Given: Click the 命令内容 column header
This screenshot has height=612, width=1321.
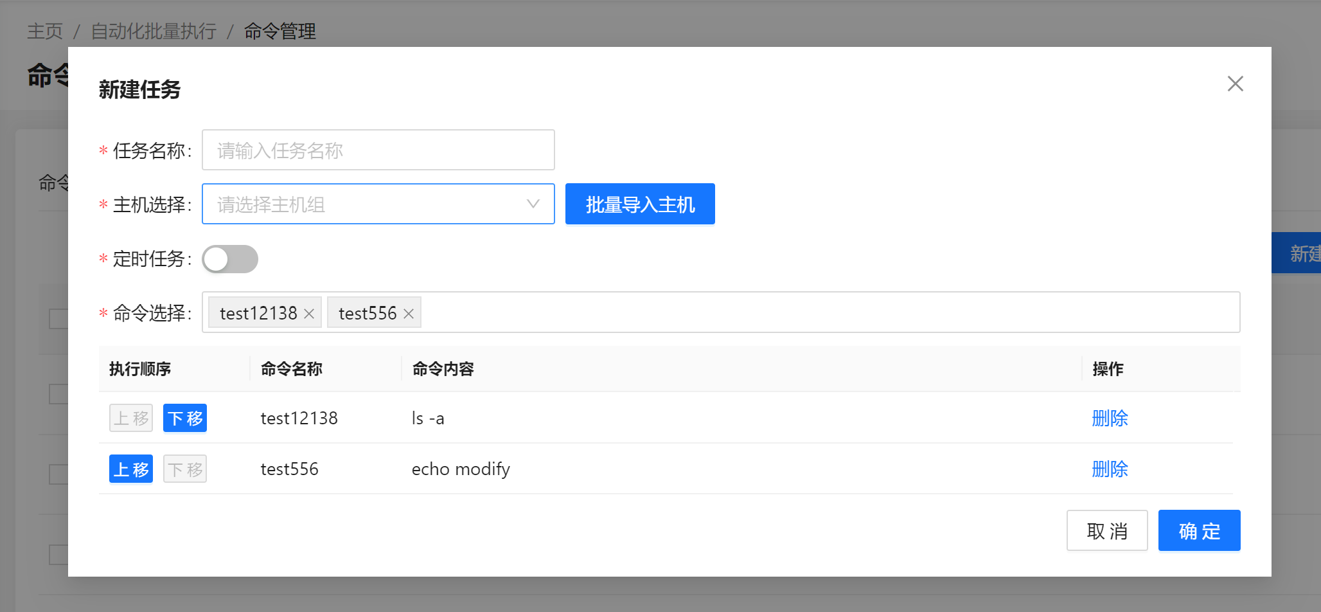Looking at the screenshot, I should pyautogui.click(x=443, y=369).
